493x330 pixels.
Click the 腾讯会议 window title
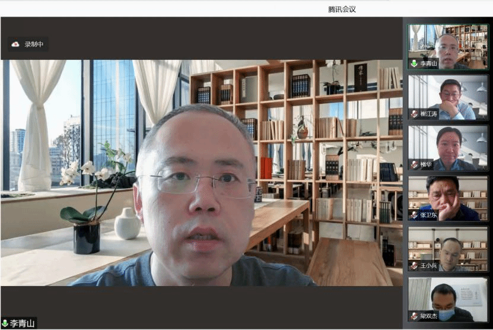pyautogui.click(x=342, y=9)
